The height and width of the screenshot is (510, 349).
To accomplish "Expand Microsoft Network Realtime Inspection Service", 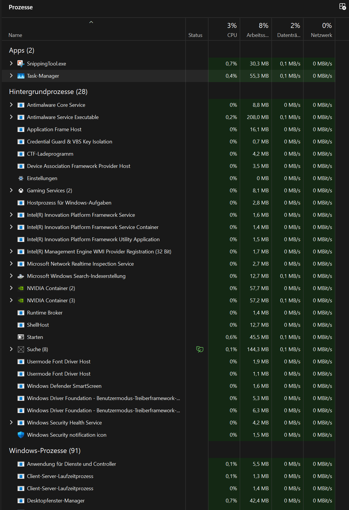I will tap(11, 263).
